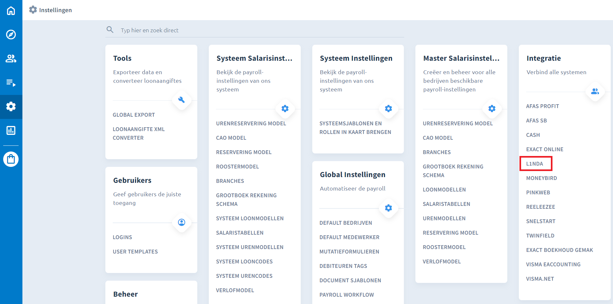Open SYSTEEMSJABLONEN EN ROLLEN IN KAART BRENGEN

(x=356, y=128)
